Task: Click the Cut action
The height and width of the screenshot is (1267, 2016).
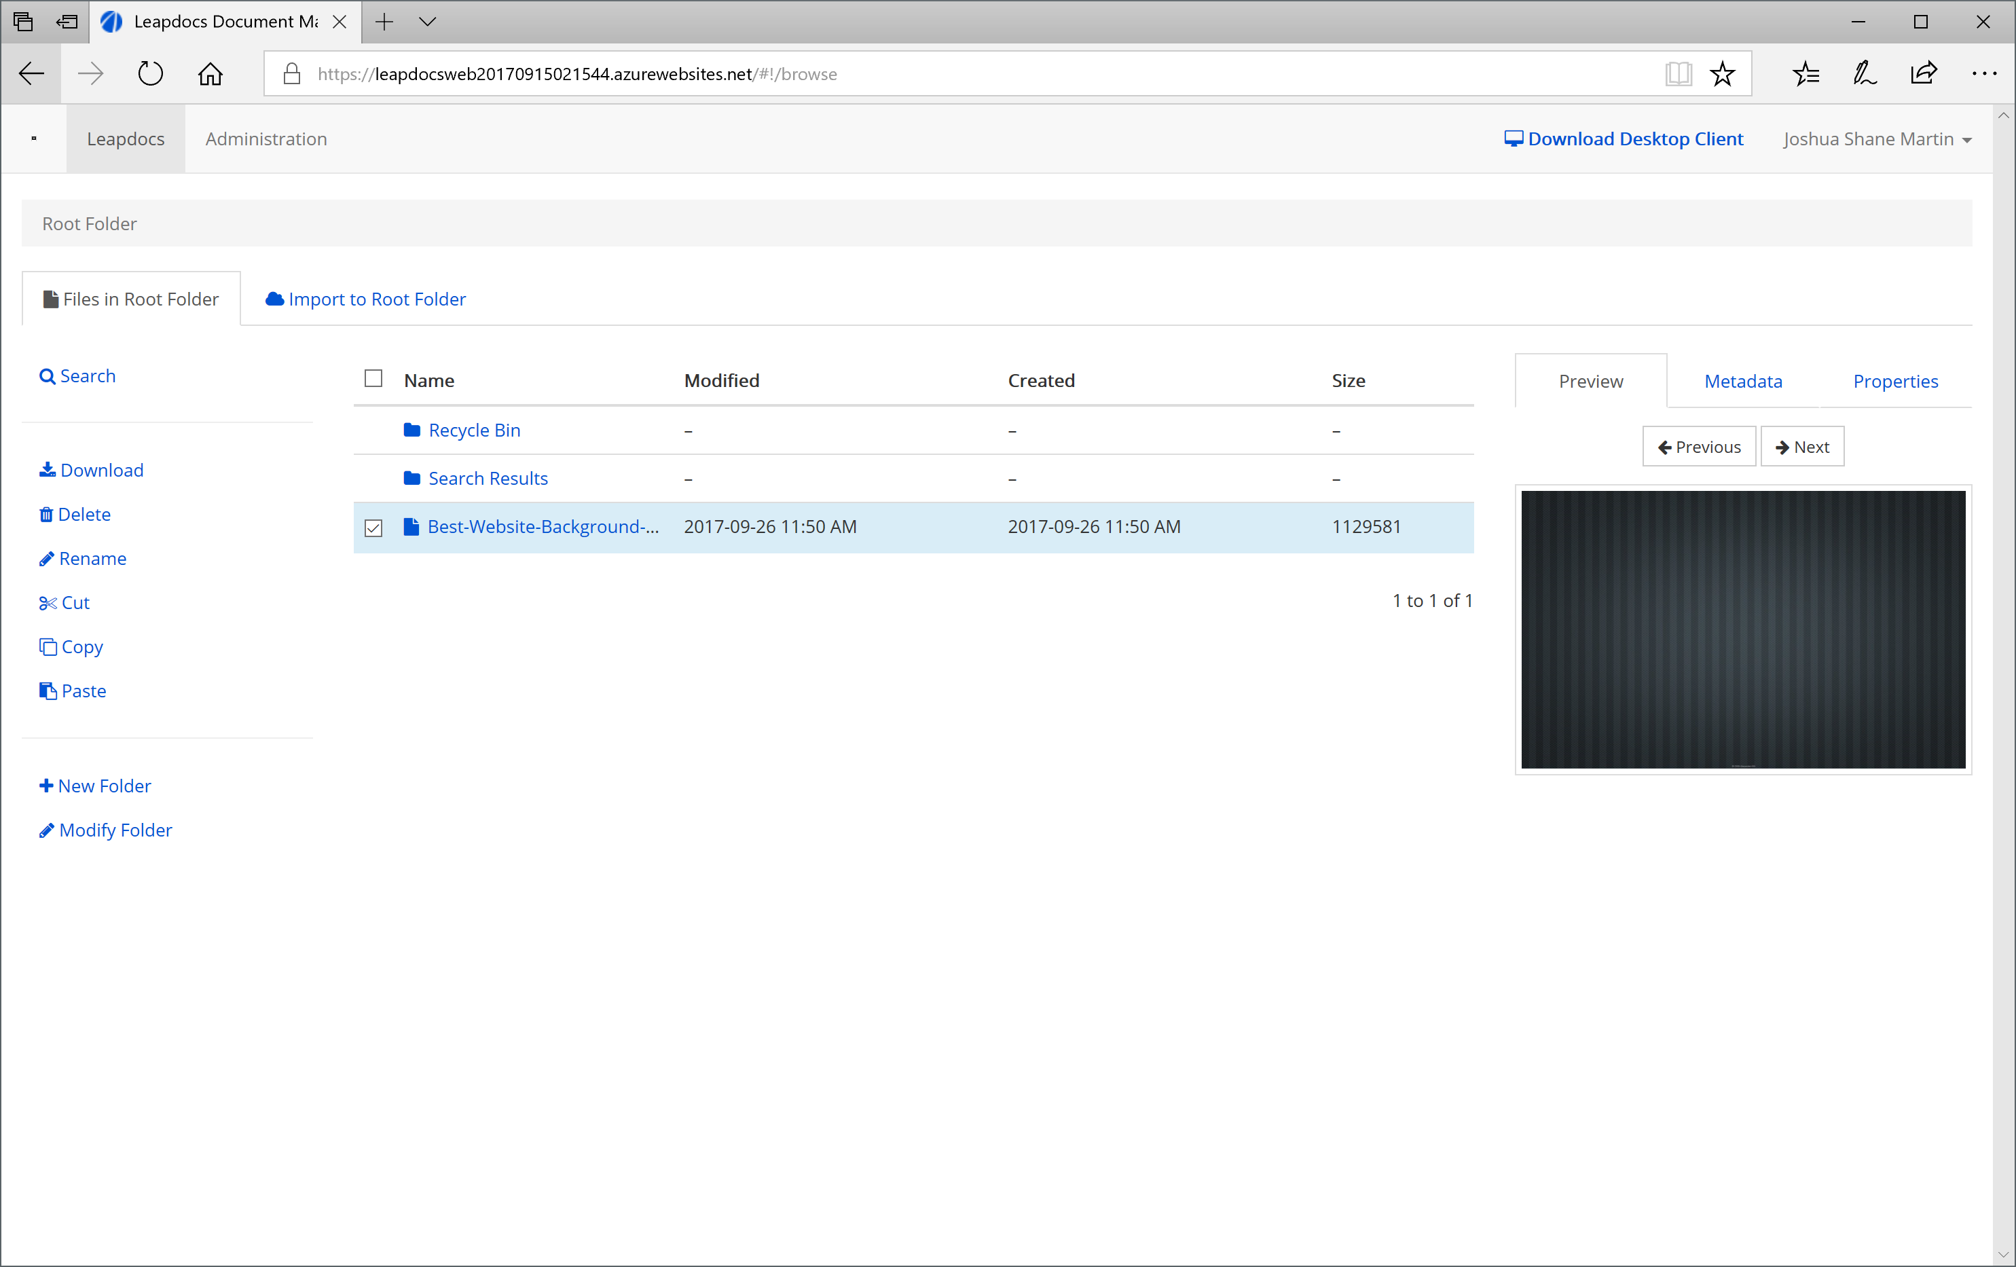Action: (x=65, y=603)
